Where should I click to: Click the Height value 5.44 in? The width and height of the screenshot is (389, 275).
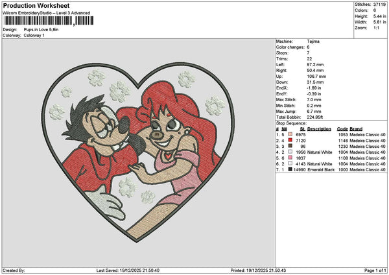379,16
